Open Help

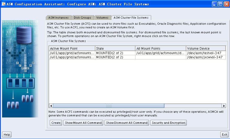tap(7, 135)
